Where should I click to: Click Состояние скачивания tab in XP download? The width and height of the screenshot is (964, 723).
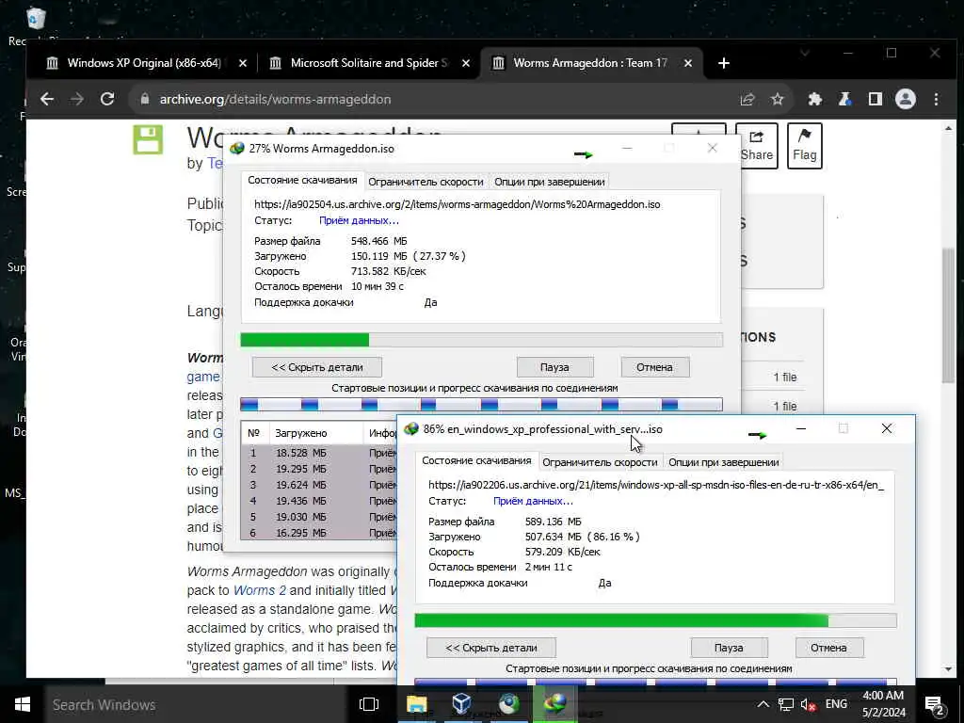pos(476,460)
